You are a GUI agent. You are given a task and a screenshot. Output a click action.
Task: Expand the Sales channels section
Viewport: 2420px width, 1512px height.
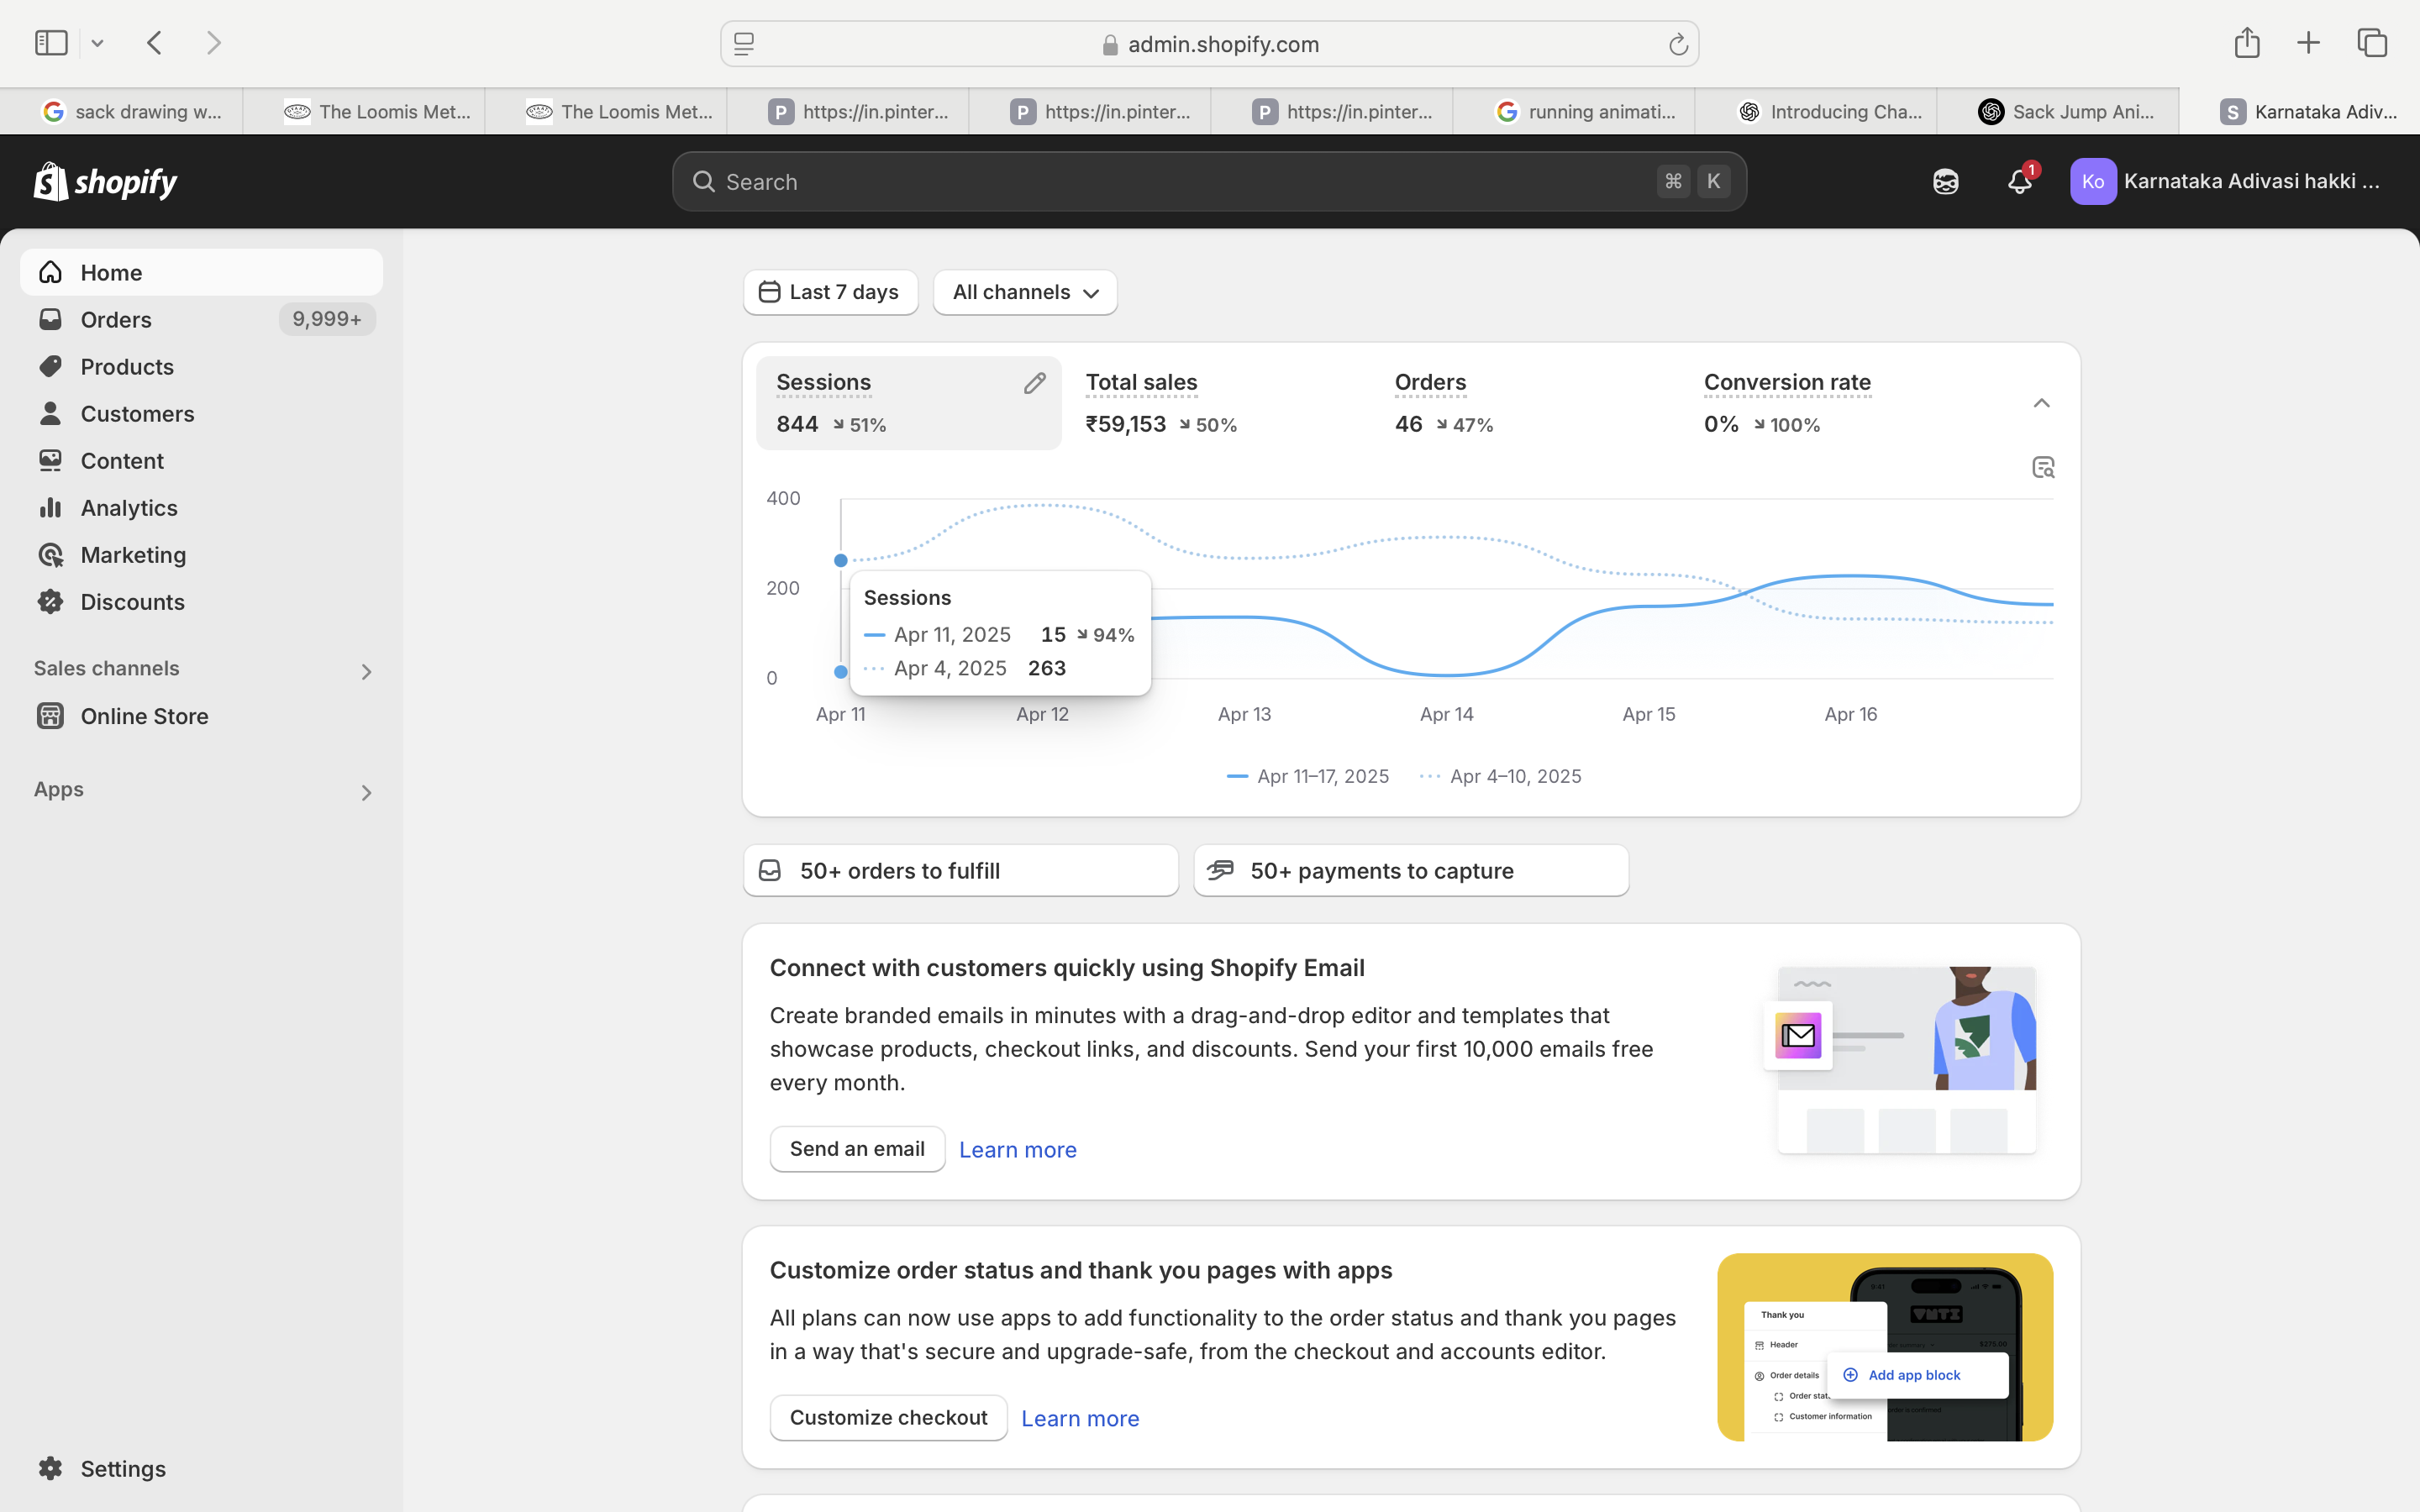click(366, 670)
